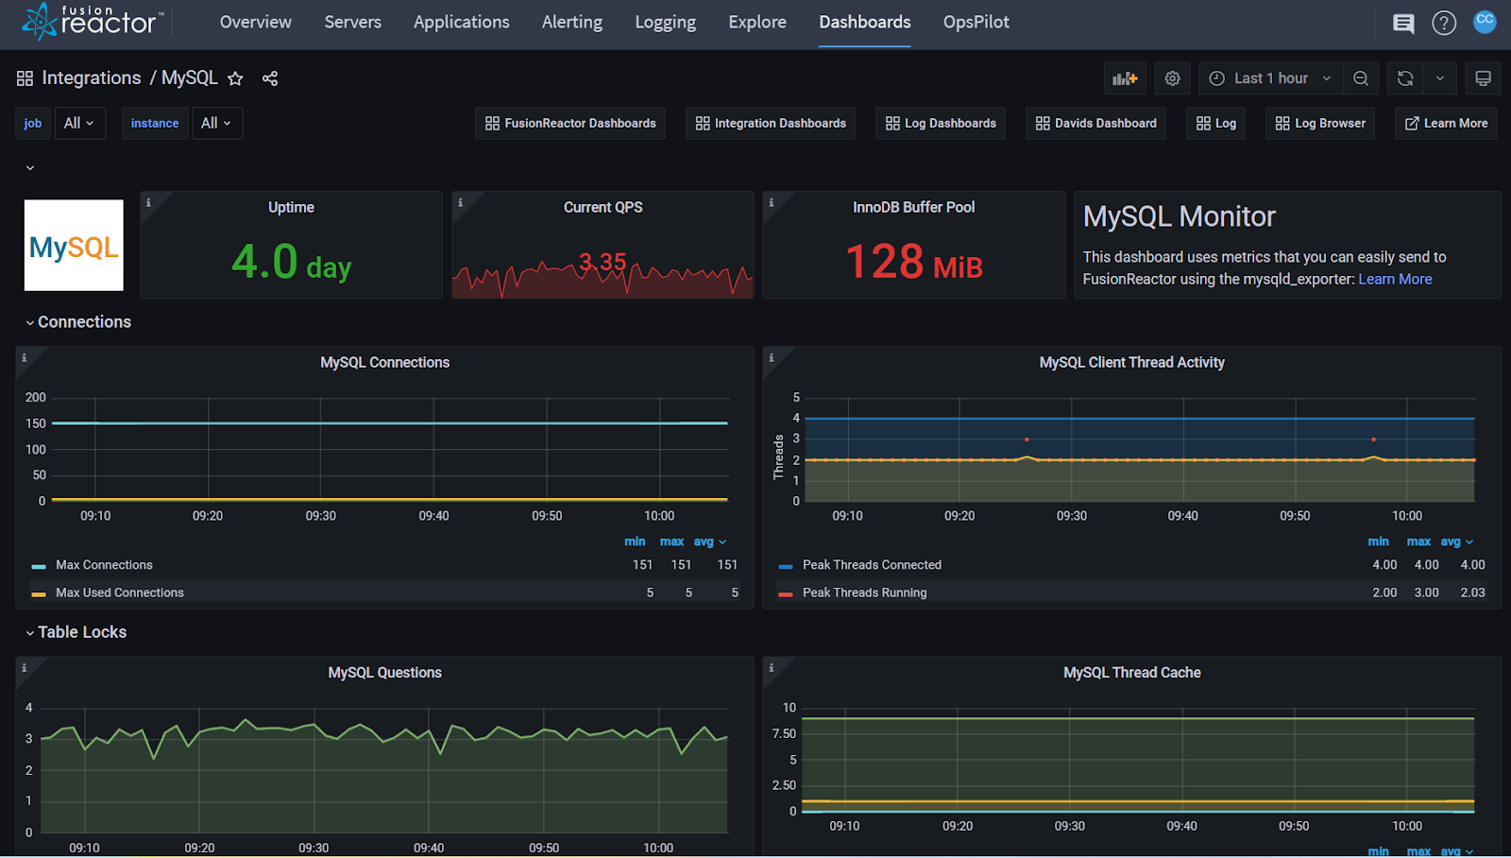Zoom out the time range
The height and width of the screenshot is (858, 1511).
(x=1361, y=78)
